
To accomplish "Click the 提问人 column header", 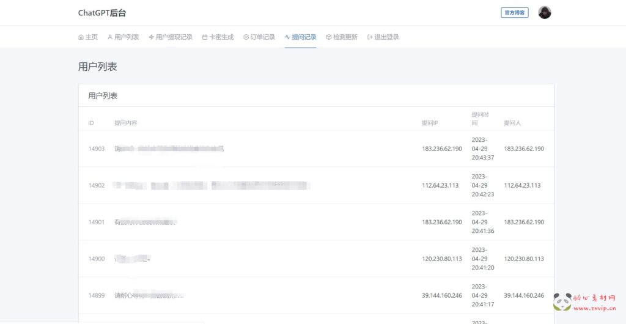I will coord(512,123).
